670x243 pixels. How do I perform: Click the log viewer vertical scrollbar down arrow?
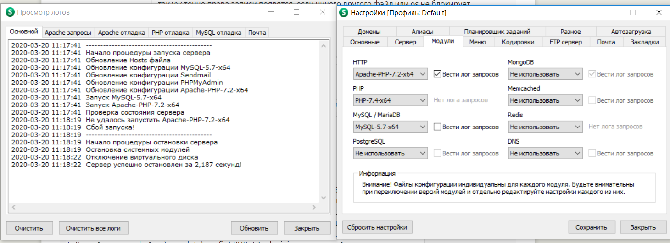324,198
